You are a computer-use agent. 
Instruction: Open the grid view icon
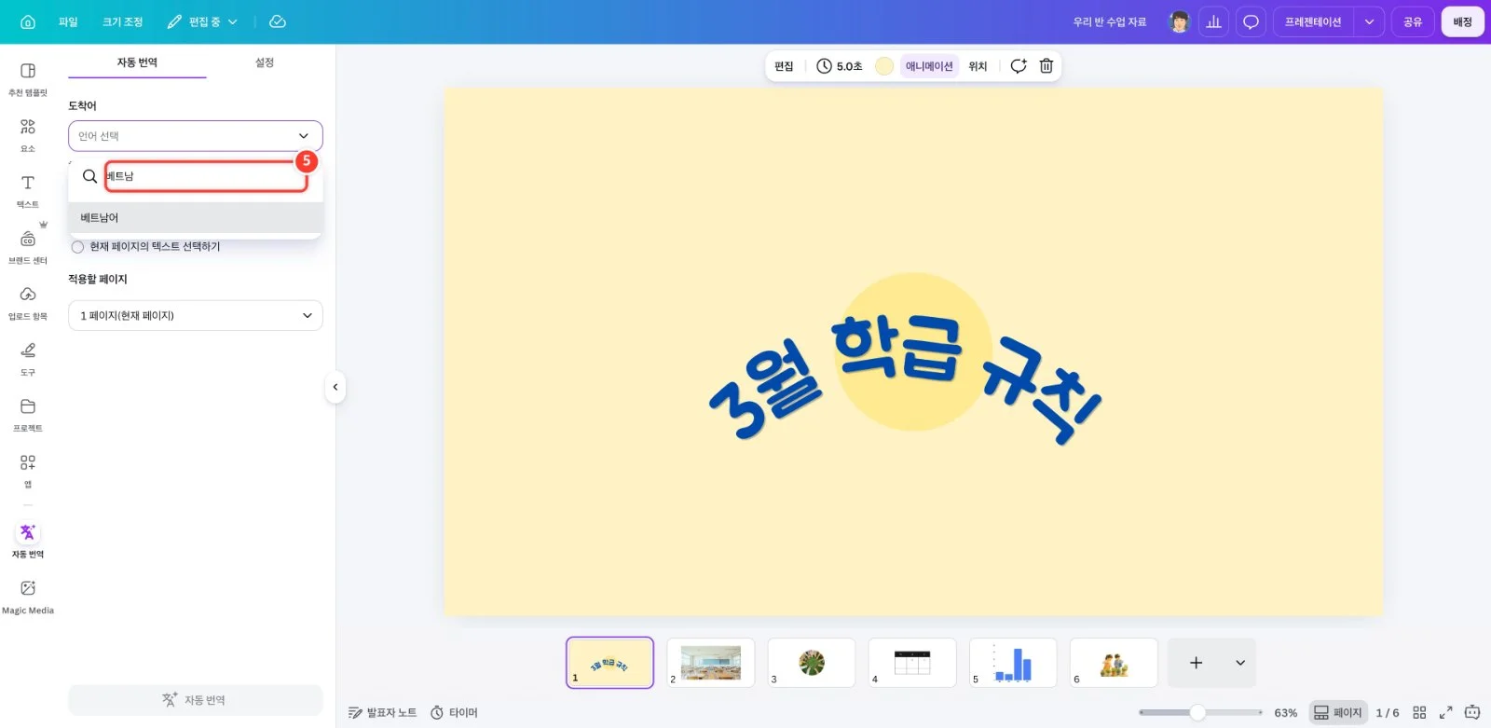click(1419, 712)
